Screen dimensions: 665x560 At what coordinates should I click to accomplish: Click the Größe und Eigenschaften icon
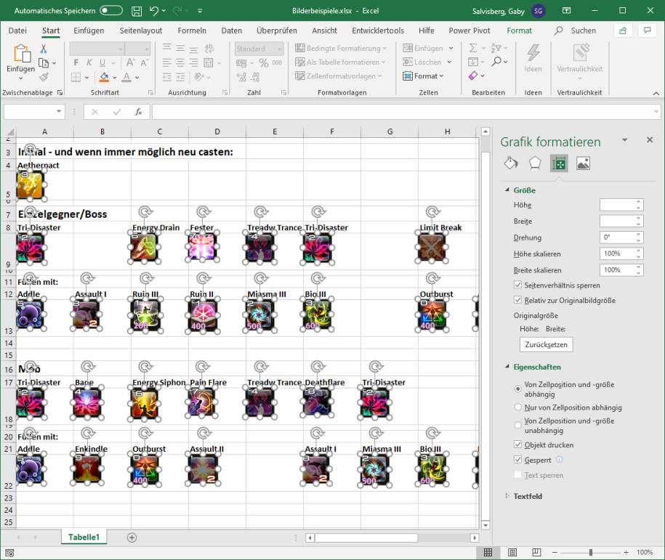[558, 163]
